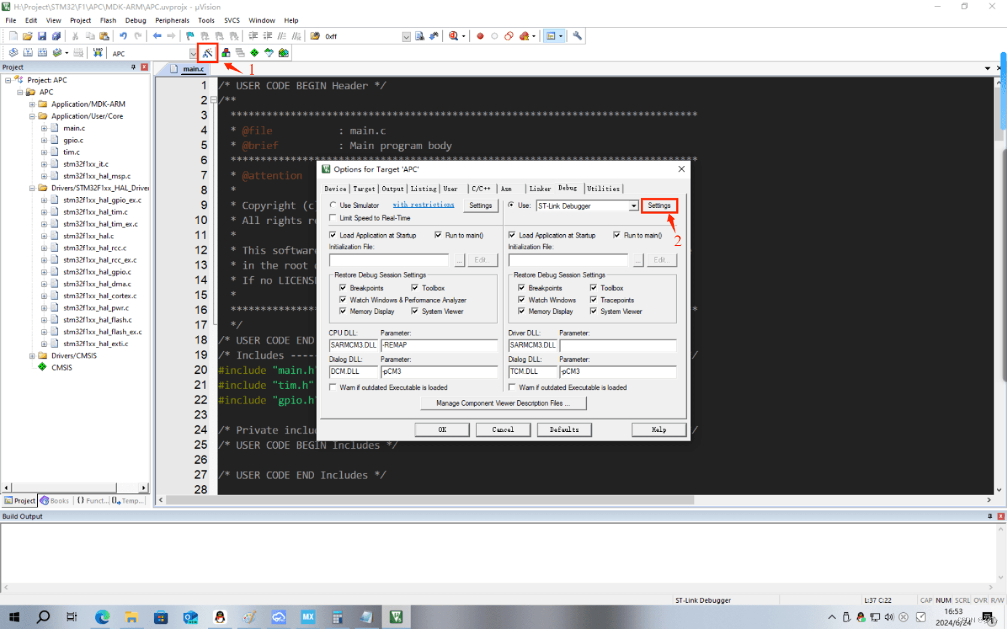
Task: Open the ST-Link Debugger driver dropdown
Action: [634, 205]
